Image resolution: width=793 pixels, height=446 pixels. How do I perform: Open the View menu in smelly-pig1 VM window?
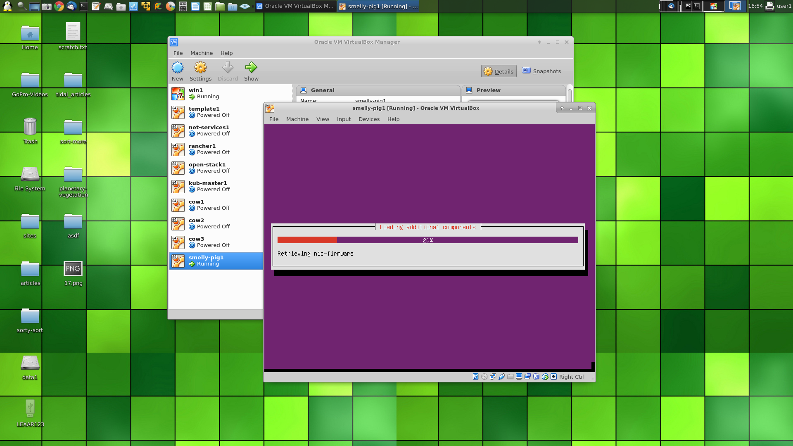tap(323, 119)
